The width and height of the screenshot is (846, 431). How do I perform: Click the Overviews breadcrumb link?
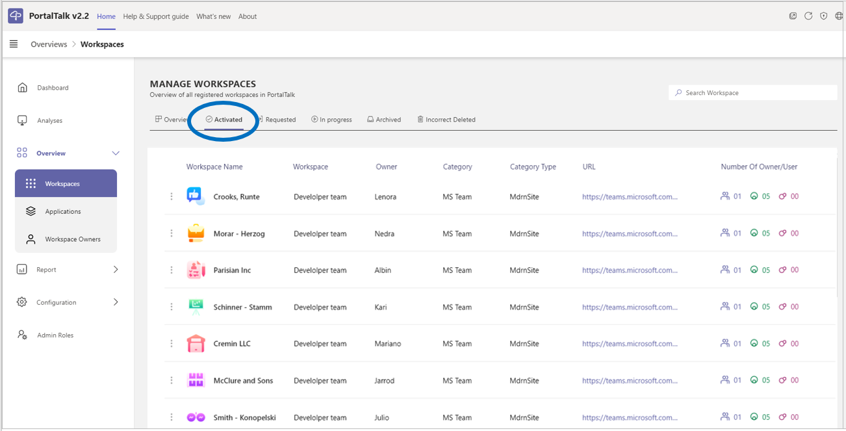point(49,44)
